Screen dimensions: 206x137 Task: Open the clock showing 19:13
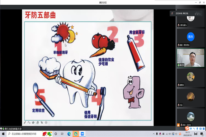(x=187, y=134)
